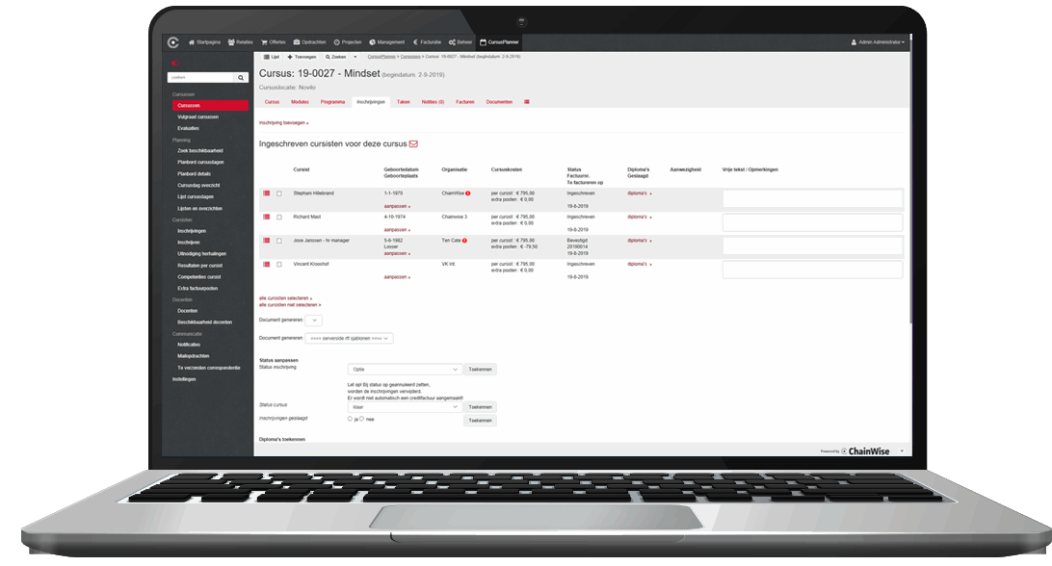Open Facturatie via the euro icon
This screenshot has height=566, width=1052.
click(x=414, y=41)
